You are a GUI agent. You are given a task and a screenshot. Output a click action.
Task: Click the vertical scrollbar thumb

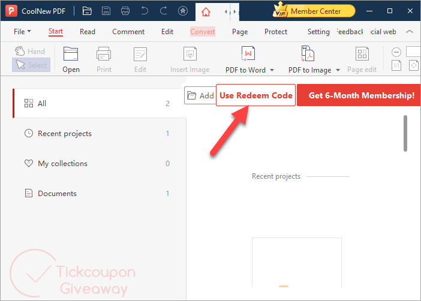[405, 134]
